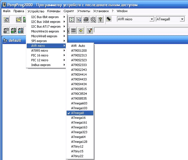188x160 pixels.
Task: Click the Print printer icon
Action: (x=86, y=19)
